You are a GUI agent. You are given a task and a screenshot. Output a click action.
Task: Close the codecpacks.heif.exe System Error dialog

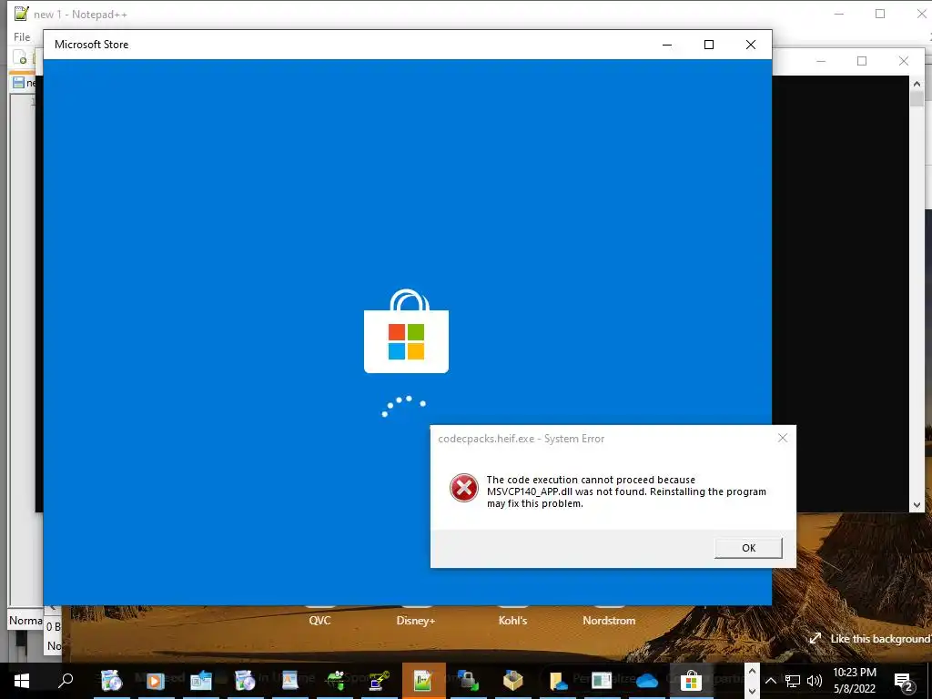pyautogui.click(x=782, y=438)
